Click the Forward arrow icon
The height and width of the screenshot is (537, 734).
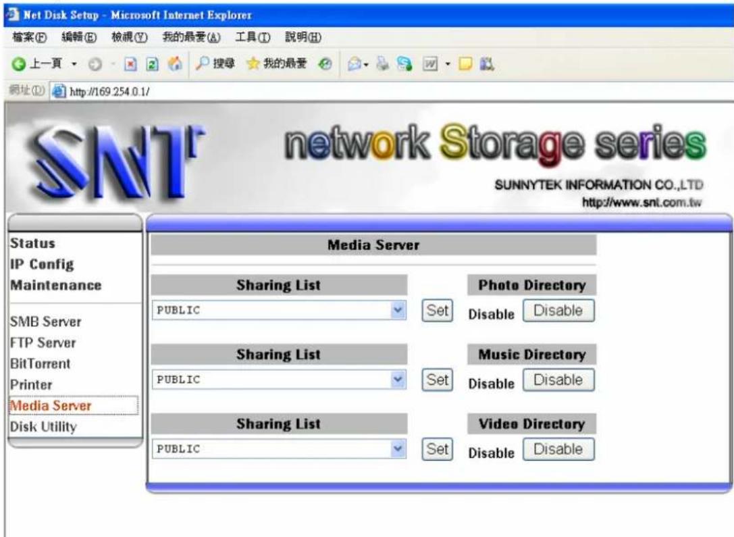(95, 64)
